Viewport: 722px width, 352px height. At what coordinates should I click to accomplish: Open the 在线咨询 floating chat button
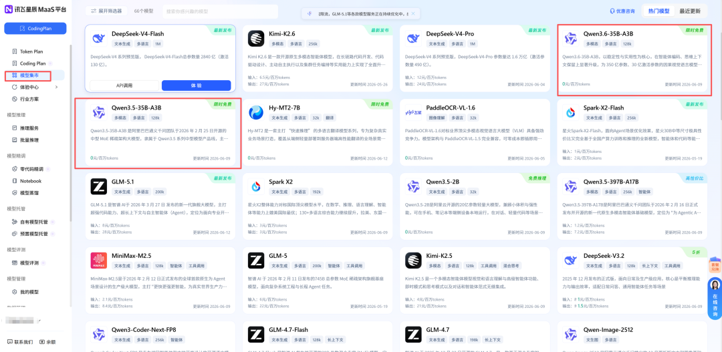click(715, 299)
